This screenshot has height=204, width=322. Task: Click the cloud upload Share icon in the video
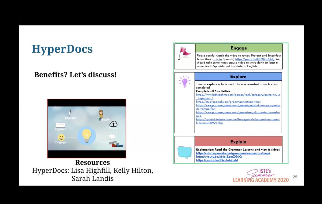pos(114,124)
